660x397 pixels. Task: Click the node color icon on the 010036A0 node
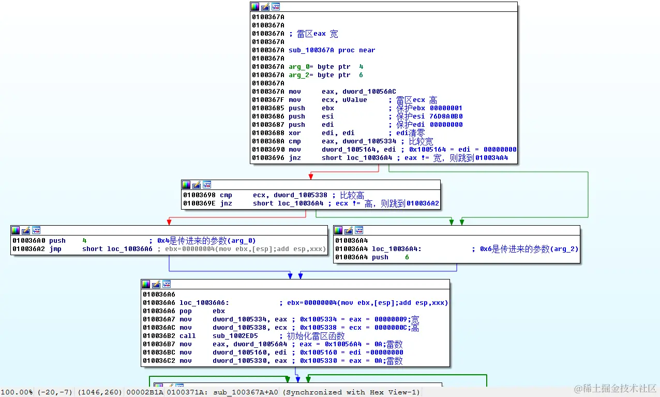coord(16,230)
